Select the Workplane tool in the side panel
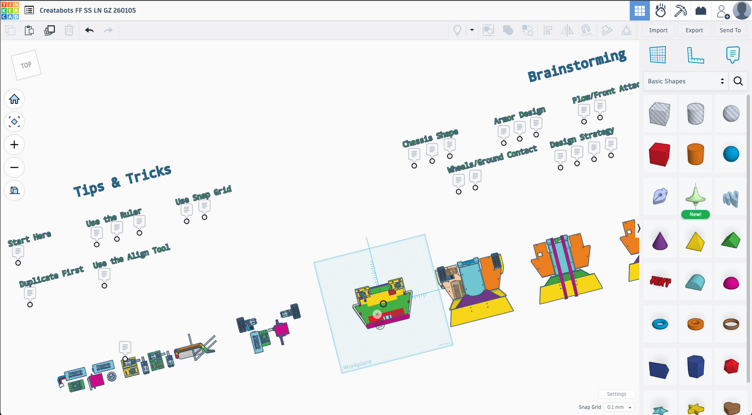 (x=658, y=55)
